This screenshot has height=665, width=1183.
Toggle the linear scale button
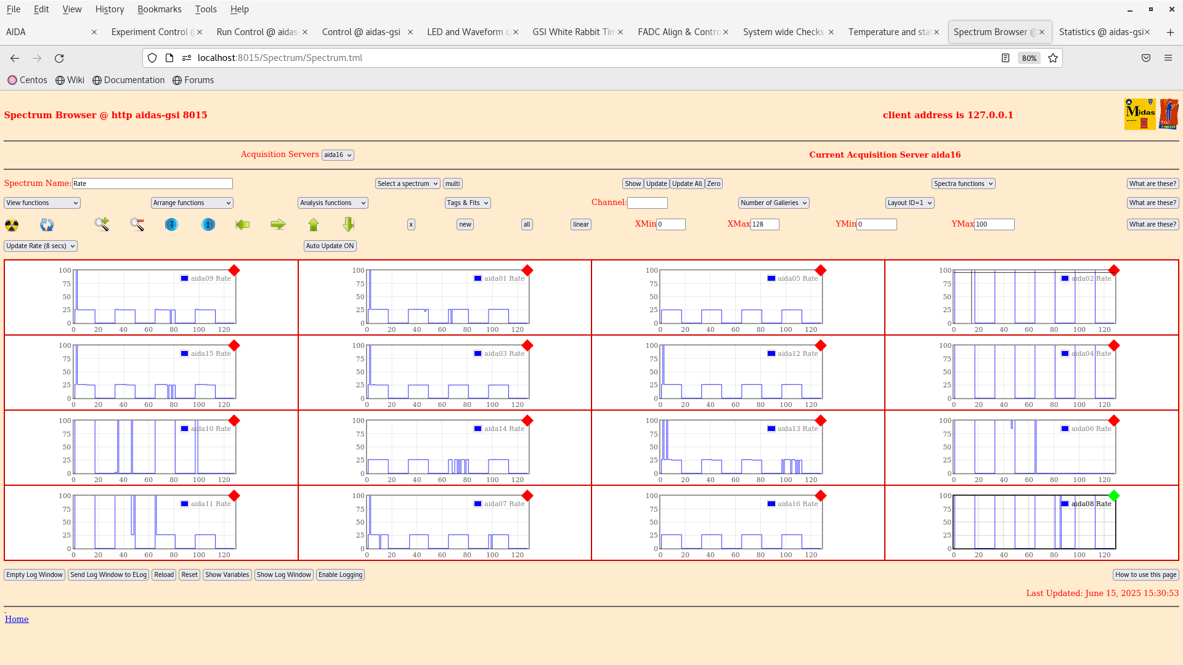(x=580, y=225)
